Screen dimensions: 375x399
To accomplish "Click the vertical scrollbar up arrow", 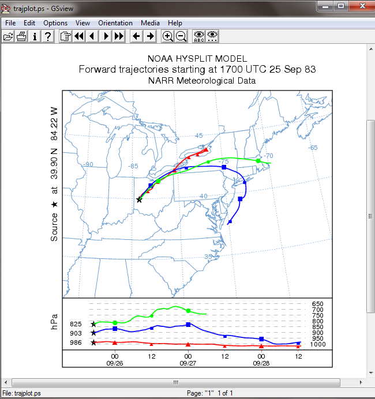I will pos(370,49).
